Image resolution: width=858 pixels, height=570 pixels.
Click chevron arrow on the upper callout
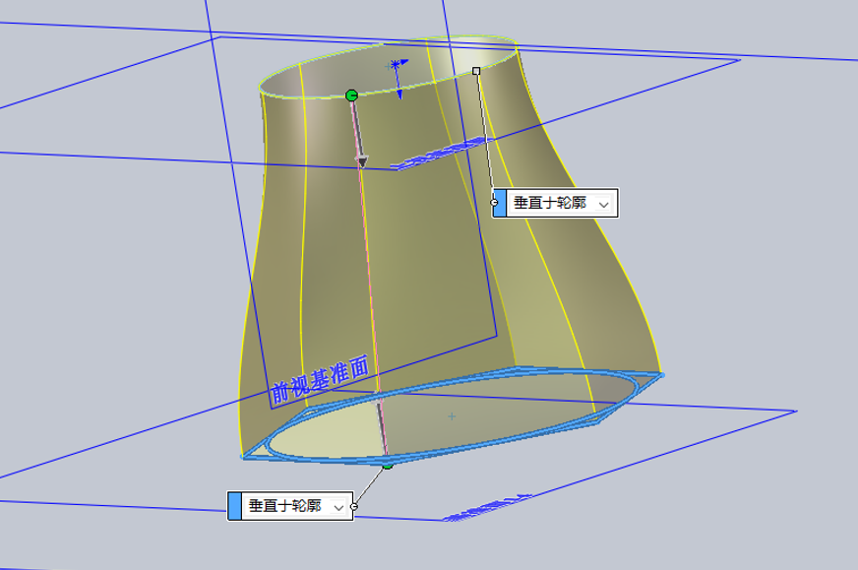click(603, 205)
